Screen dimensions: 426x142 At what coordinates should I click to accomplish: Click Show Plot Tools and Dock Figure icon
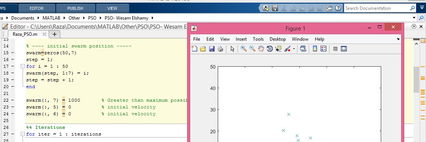pos(344,49)
